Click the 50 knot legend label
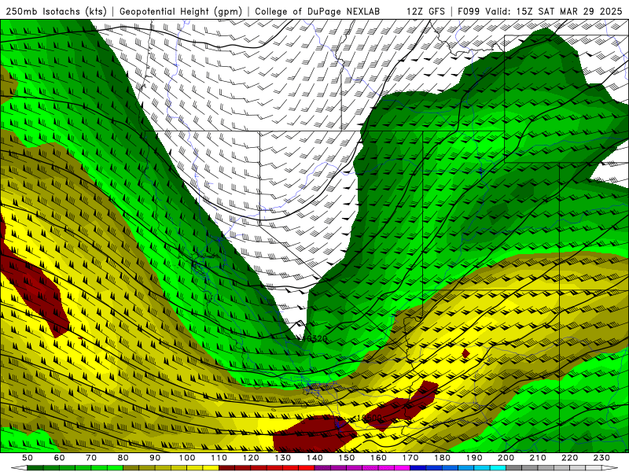 (x=28, y=458)
